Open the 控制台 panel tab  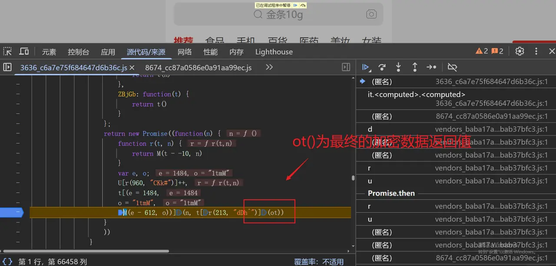[x=78, y=52]
